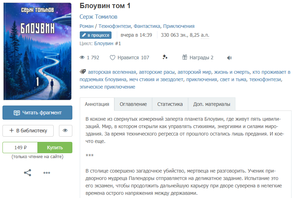Open the Роман form link

86,26
